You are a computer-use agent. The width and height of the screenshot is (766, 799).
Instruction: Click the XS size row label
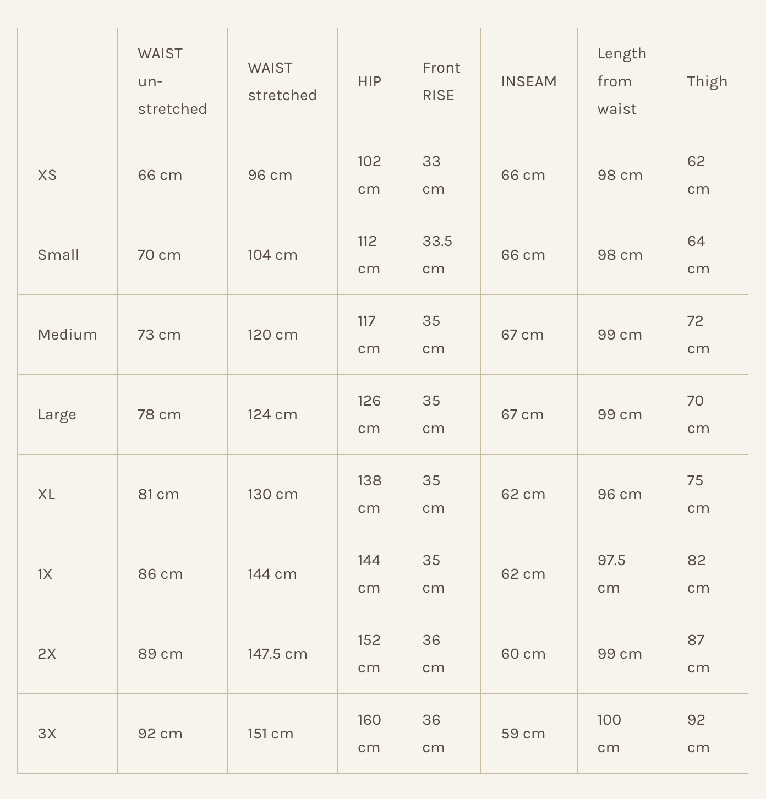(47, 175)
